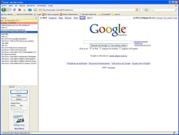
Task: Open the Editar menu
Action: pyautogui.click(x=11, y=6)
